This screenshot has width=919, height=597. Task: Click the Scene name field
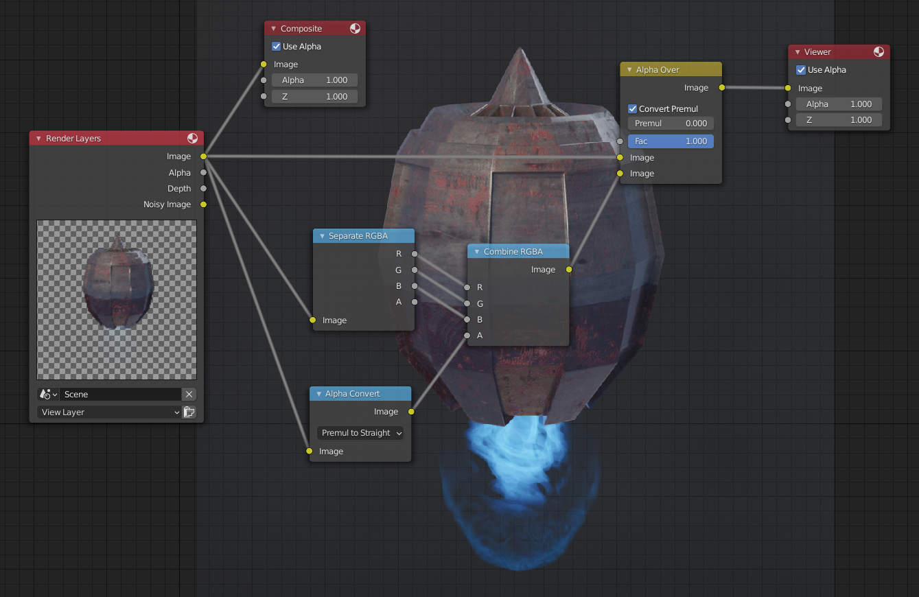pos(121,395)
